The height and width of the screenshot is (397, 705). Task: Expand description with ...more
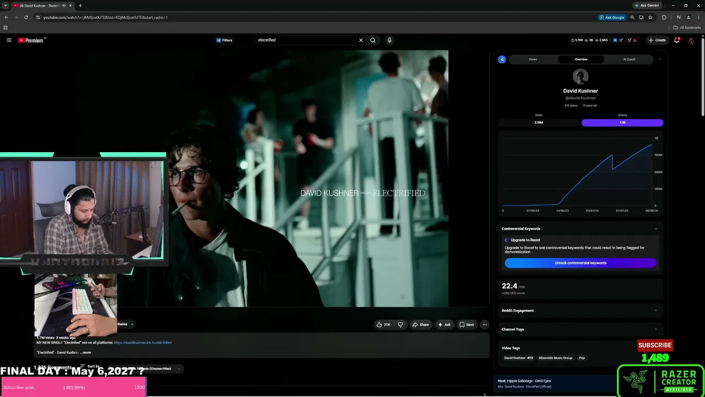tap(86, 352)
